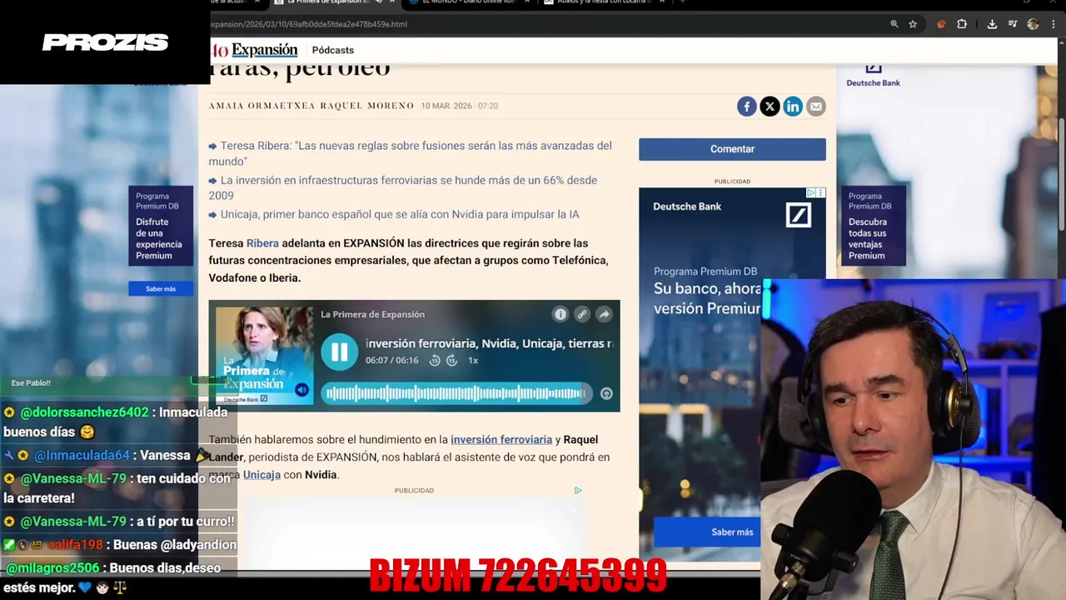Viewport: 1066px width, 600px height.
Task: Open the Pódcasts section
Action: (x=333, y=50)
